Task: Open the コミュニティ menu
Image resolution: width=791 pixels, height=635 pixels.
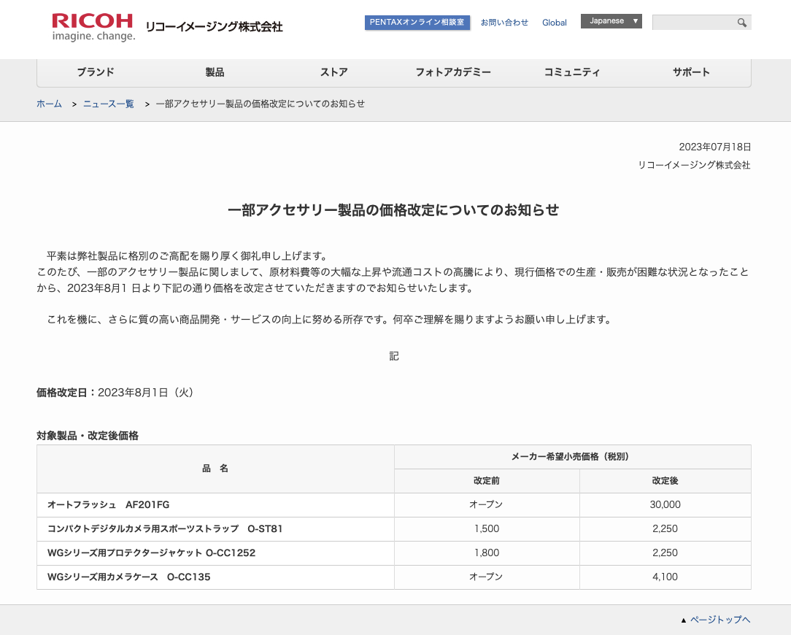Action: point(571,72)
